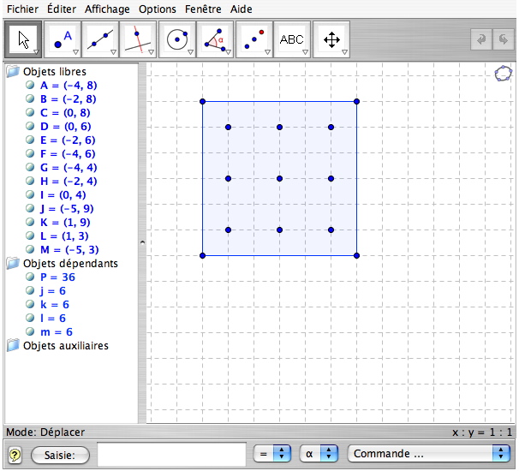Image resolution: width=519 pixels, height=471 pixels.
Task: Click the top-left corner point of the square
Action: pyautogui.click(x=203, y=102)
